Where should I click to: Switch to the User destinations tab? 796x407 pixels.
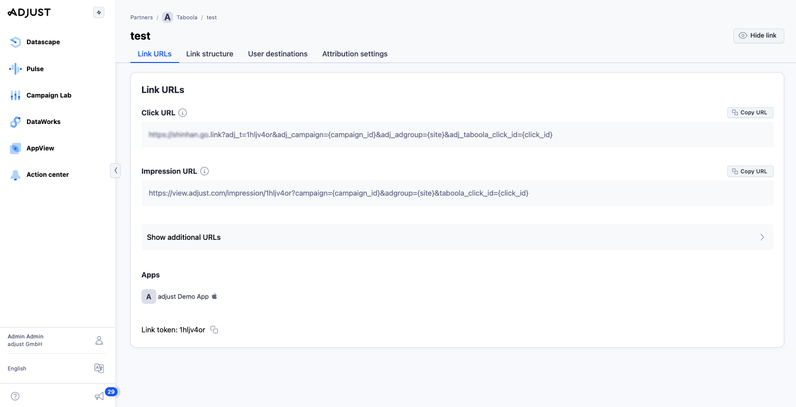tap(278, 54)
